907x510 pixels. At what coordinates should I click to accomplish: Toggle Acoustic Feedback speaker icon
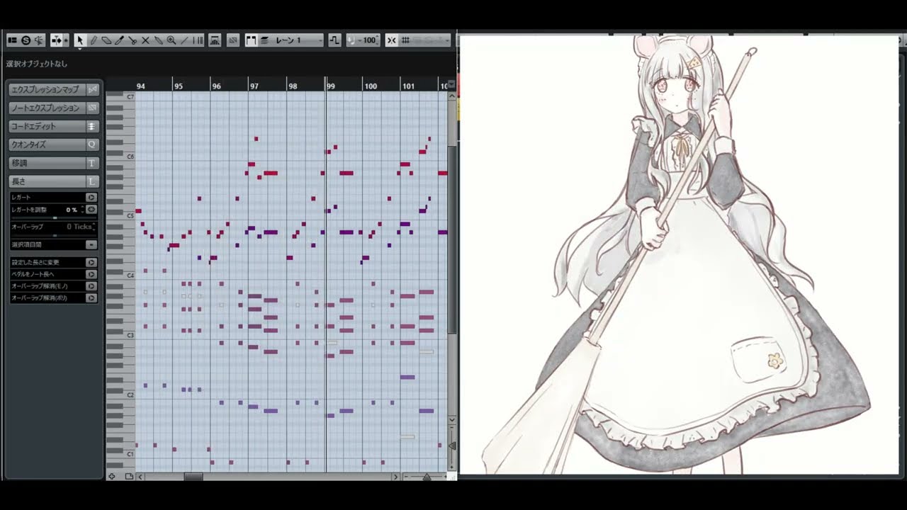pyautogui.click(x=39, y=40)
